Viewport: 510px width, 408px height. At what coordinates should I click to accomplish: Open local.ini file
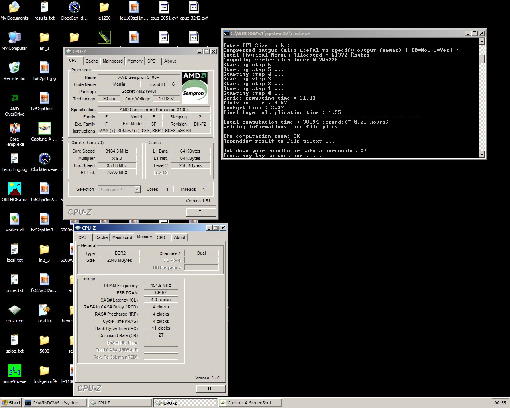coord(44,314)
